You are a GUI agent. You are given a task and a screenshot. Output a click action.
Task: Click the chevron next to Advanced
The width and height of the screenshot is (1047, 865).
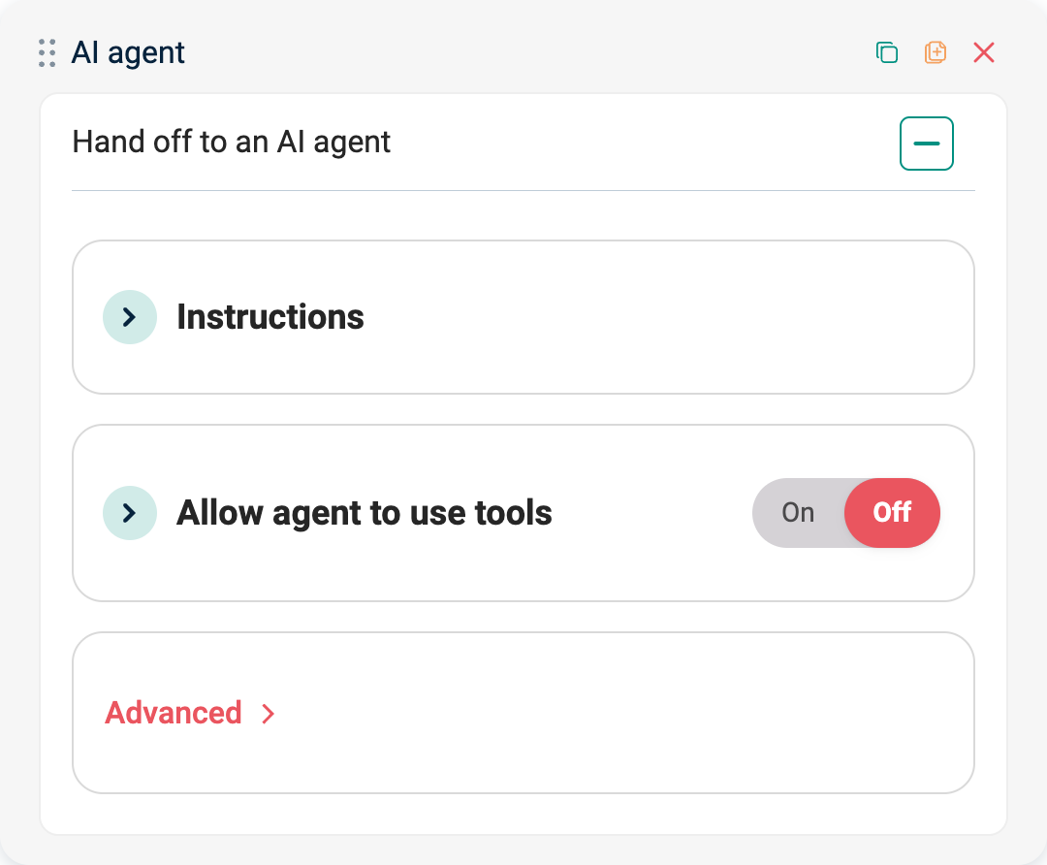tap(268, 713)
